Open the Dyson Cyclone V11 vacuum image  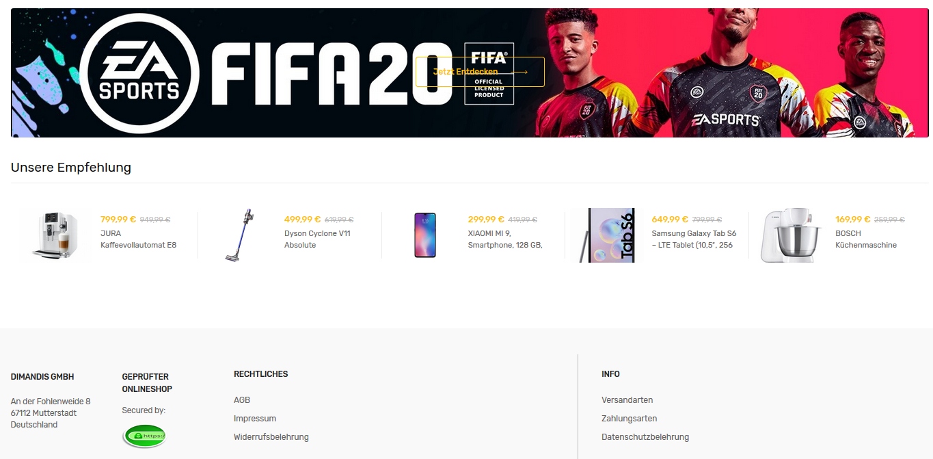pyautogui.click(x=239, y=235)
